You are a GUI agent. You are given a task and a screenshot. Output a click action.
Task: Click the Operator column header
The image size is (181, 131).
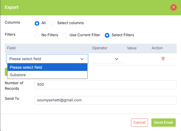click(x=100, y=48)
